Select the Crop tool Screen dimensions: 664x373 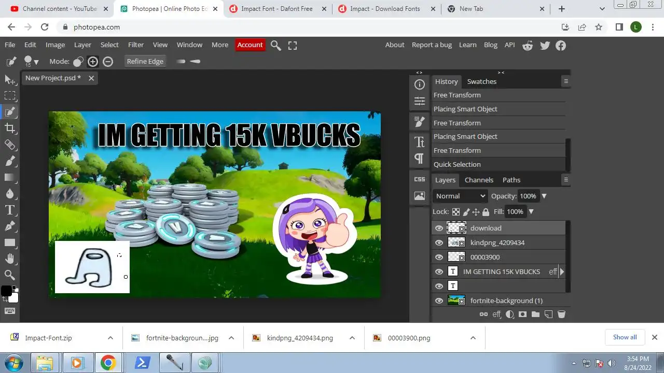[x=10, y=128]
